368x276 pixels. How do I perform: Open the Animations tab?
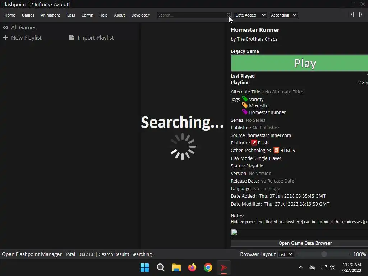pos(50,15)
